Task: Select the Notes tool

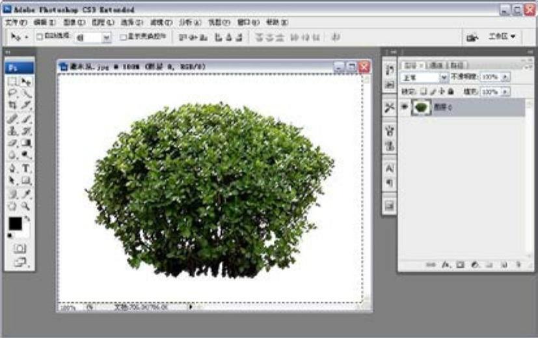Action: tap(12, 193)
